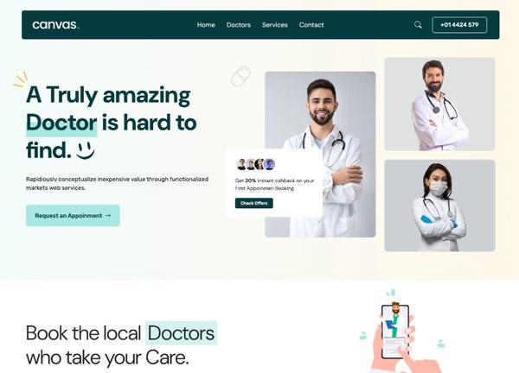Click the arrow on the Request an Appointment button

pyautogui.click(x=108, y=215)
